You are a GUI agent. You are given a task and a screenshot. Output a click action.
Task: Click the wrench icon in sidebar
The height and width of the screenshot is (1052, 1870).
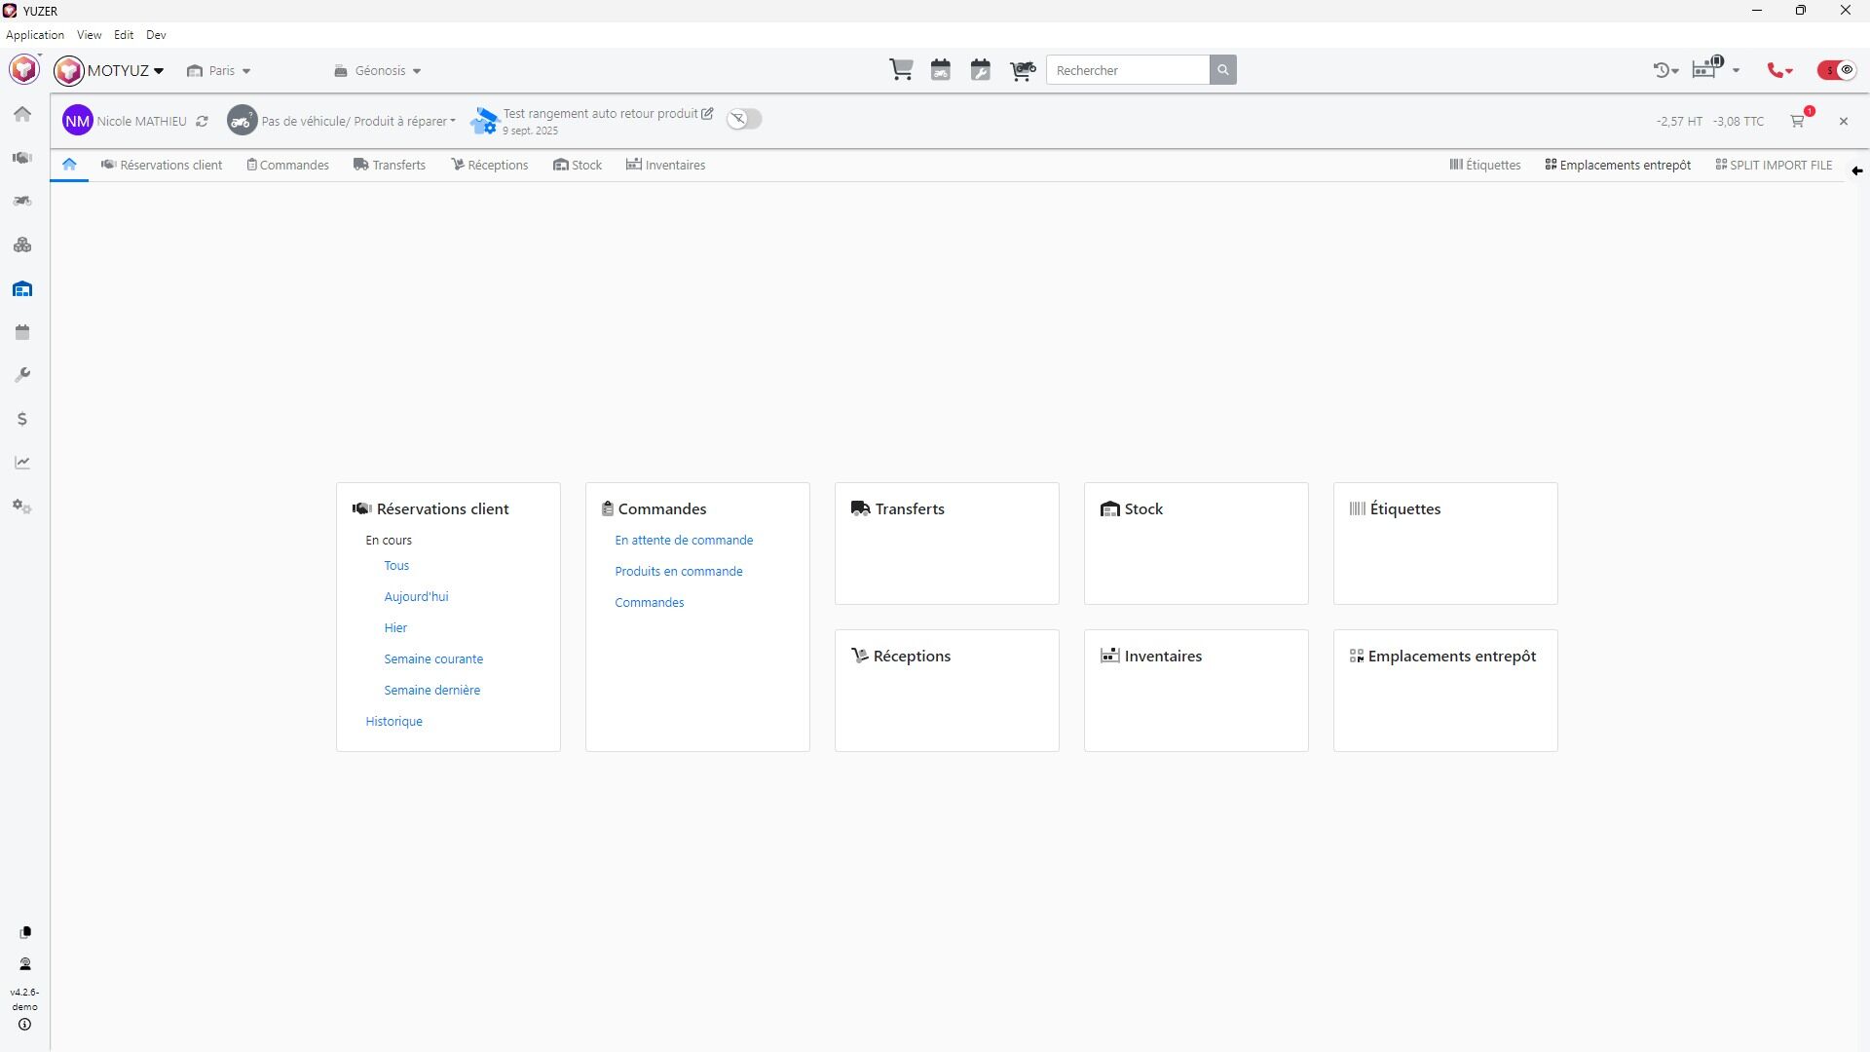tap(22, 376)
